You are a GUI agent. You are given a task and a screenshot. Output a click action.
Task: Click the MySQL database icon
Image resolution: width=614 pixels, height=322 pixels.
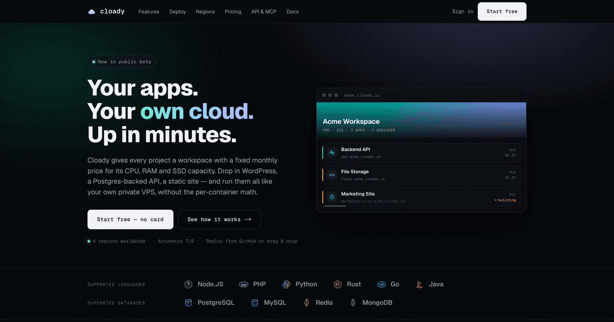[x=255, y=303]
